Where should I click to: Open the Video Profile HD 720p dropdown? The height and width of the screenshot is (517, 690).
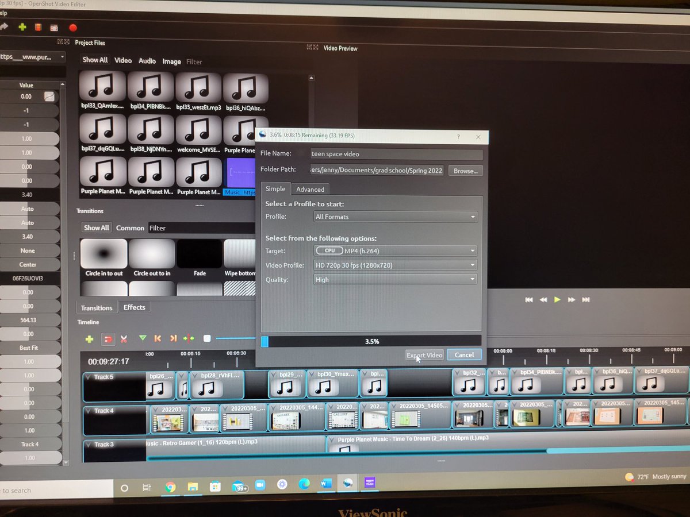(x=396, y=265)
